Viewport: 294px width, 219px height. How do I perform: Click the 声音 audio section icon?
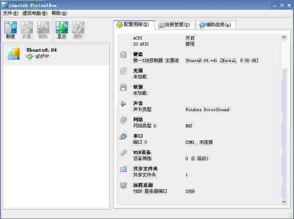[123, 103]
